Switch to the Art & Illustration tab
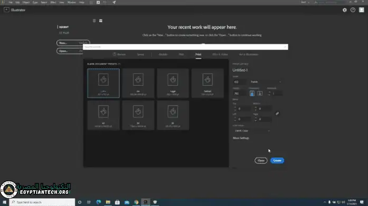 pyautogui.click(x=248, y=54)
